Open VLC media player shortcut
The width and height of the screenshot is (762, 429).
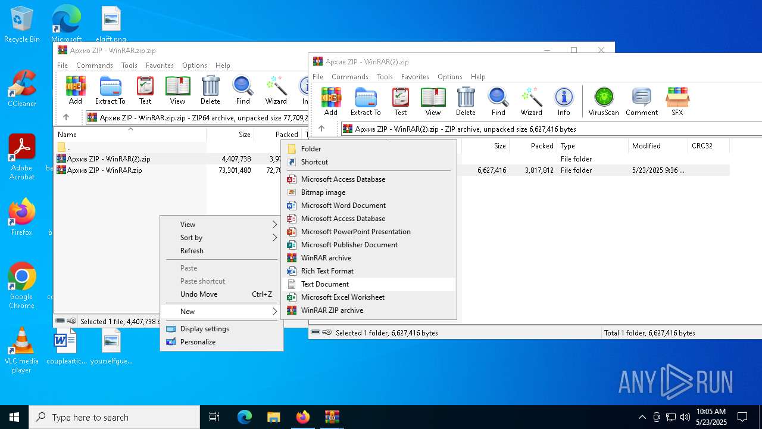(22, 350)
